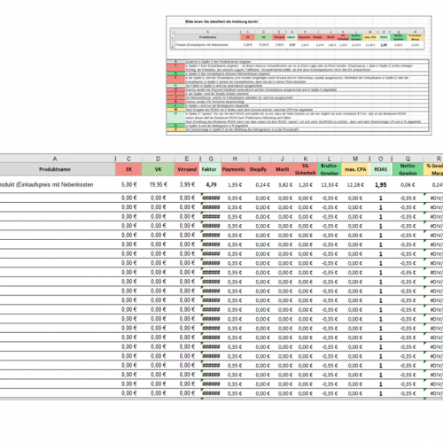Click the Shopify header cell

pyautogui.click(x=259, y=169)
